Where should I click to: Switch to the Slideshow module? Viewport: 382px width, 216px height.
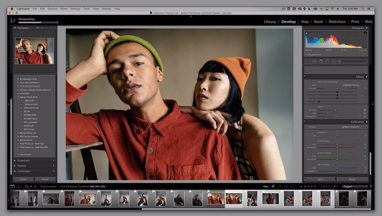pos(337,22)
